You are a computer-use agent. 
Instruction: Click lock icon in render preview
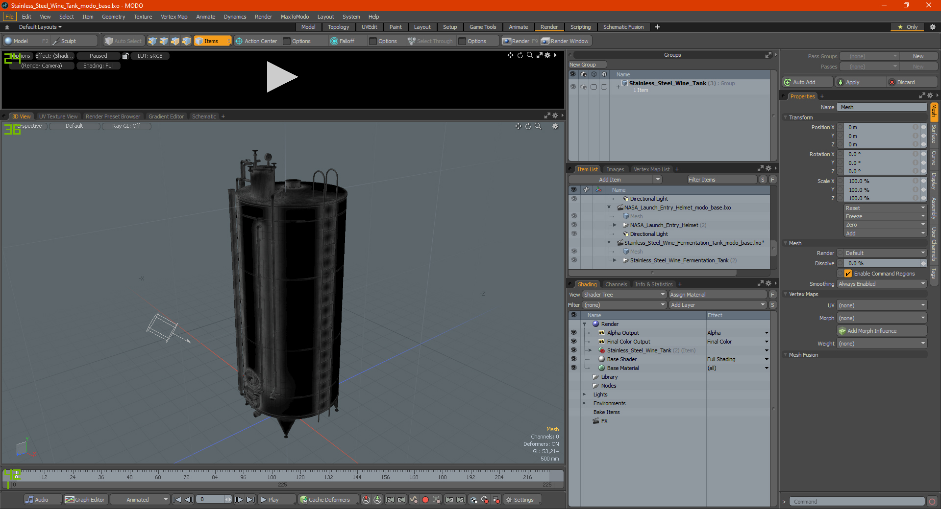coord(125,56)
